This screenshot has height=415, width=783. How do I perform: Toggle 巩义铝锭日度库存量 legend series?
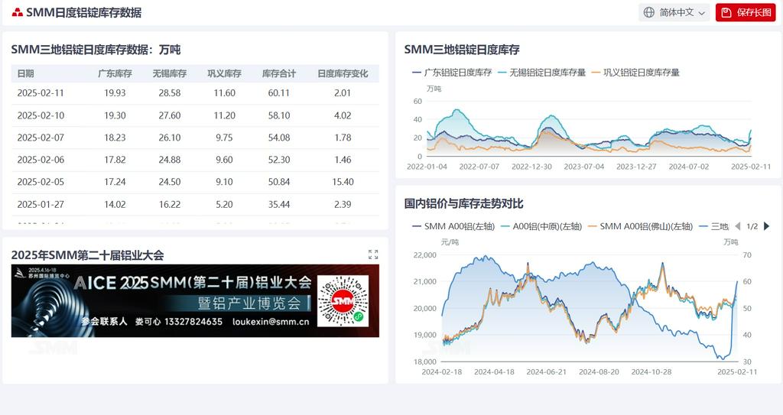click(x=635, y=73)
